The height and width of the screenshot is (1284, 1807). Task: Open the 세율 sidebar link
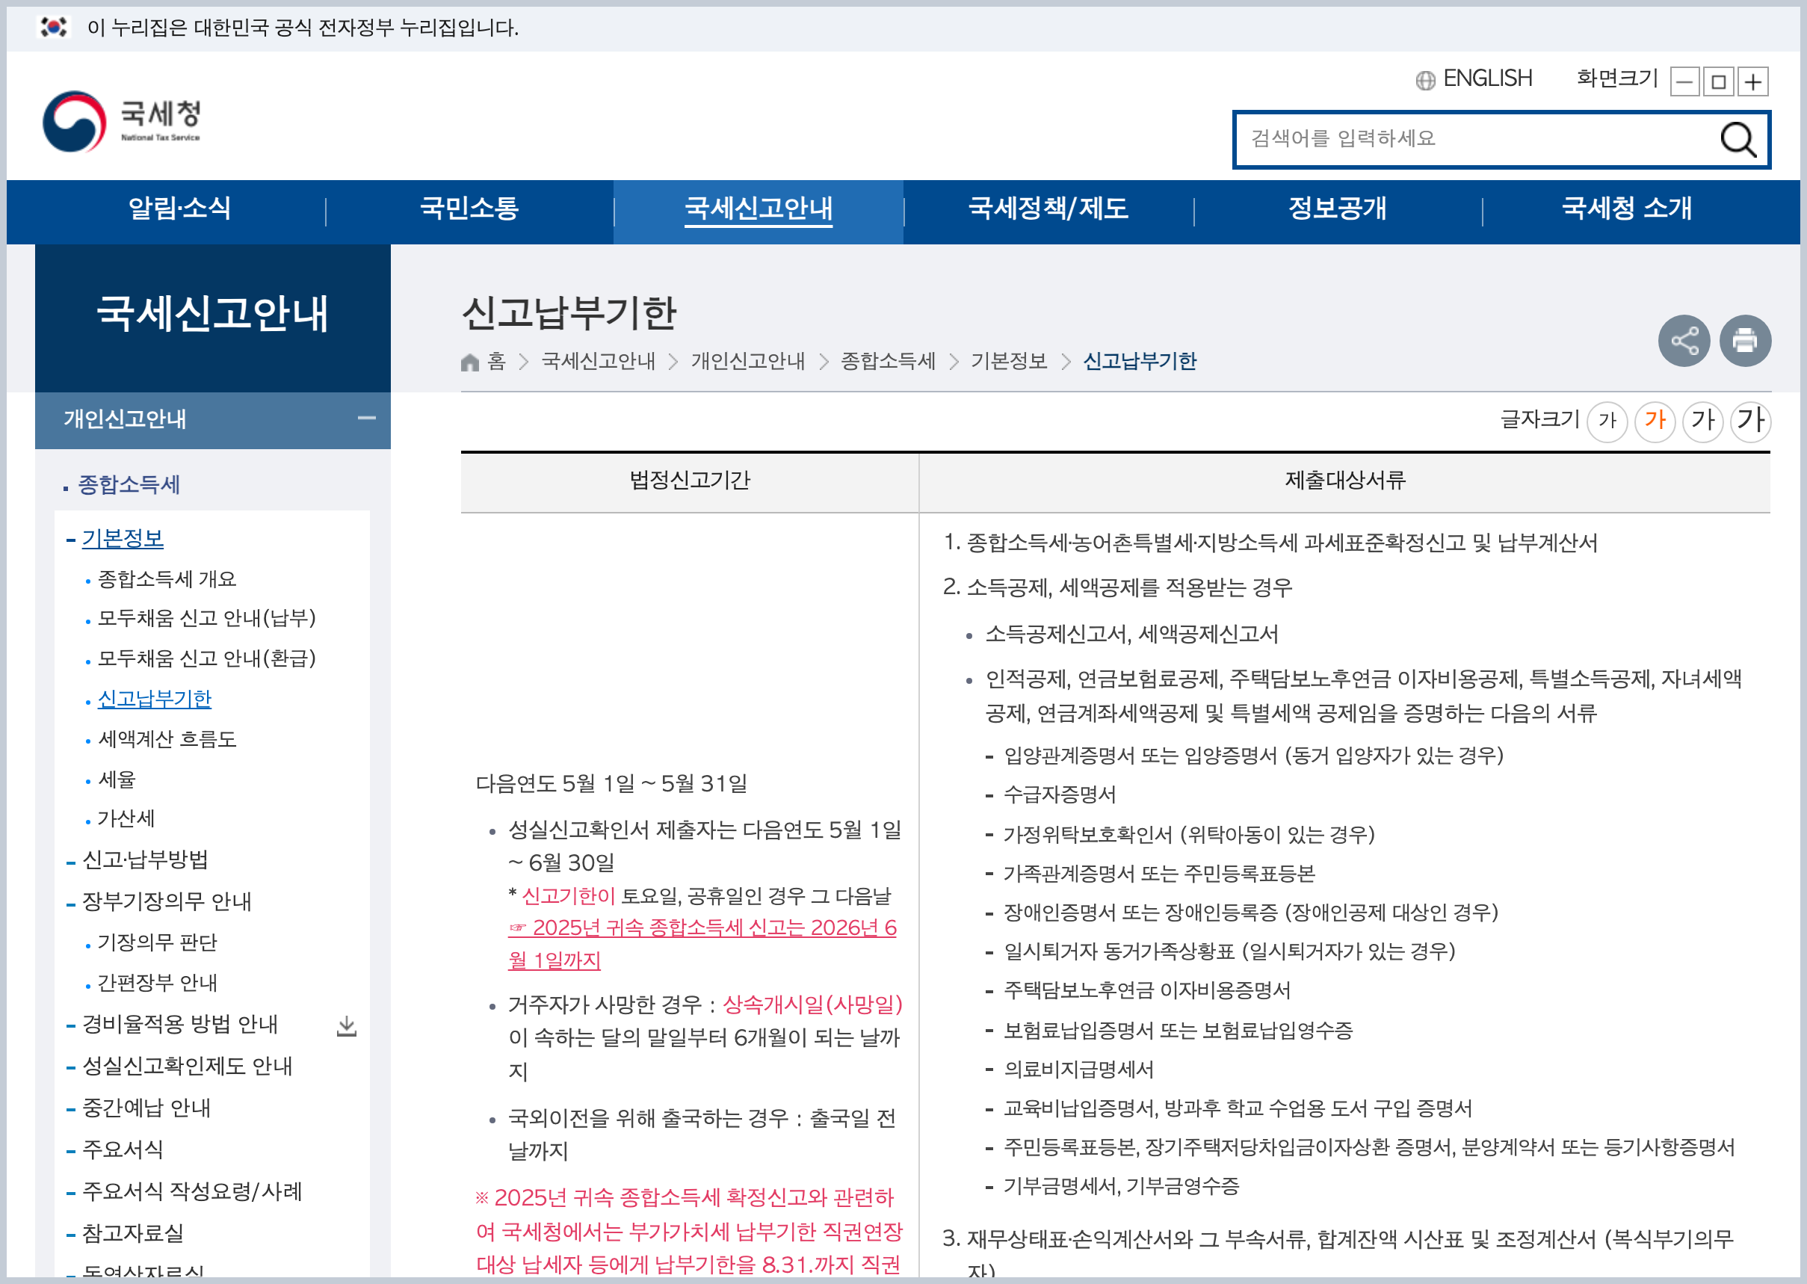[x=116, y=779]
